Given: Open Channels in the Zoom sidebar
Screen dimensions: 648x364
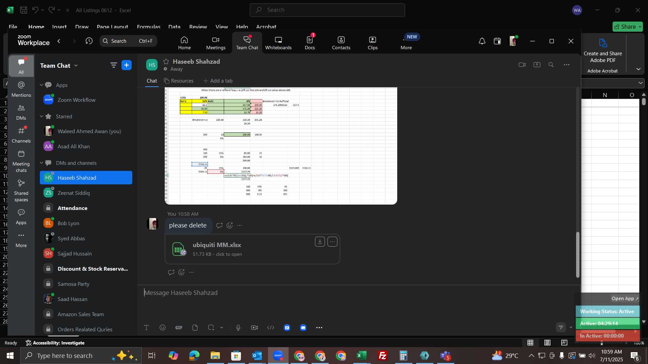Looking at the screenshot, I should tap(21, 135).
